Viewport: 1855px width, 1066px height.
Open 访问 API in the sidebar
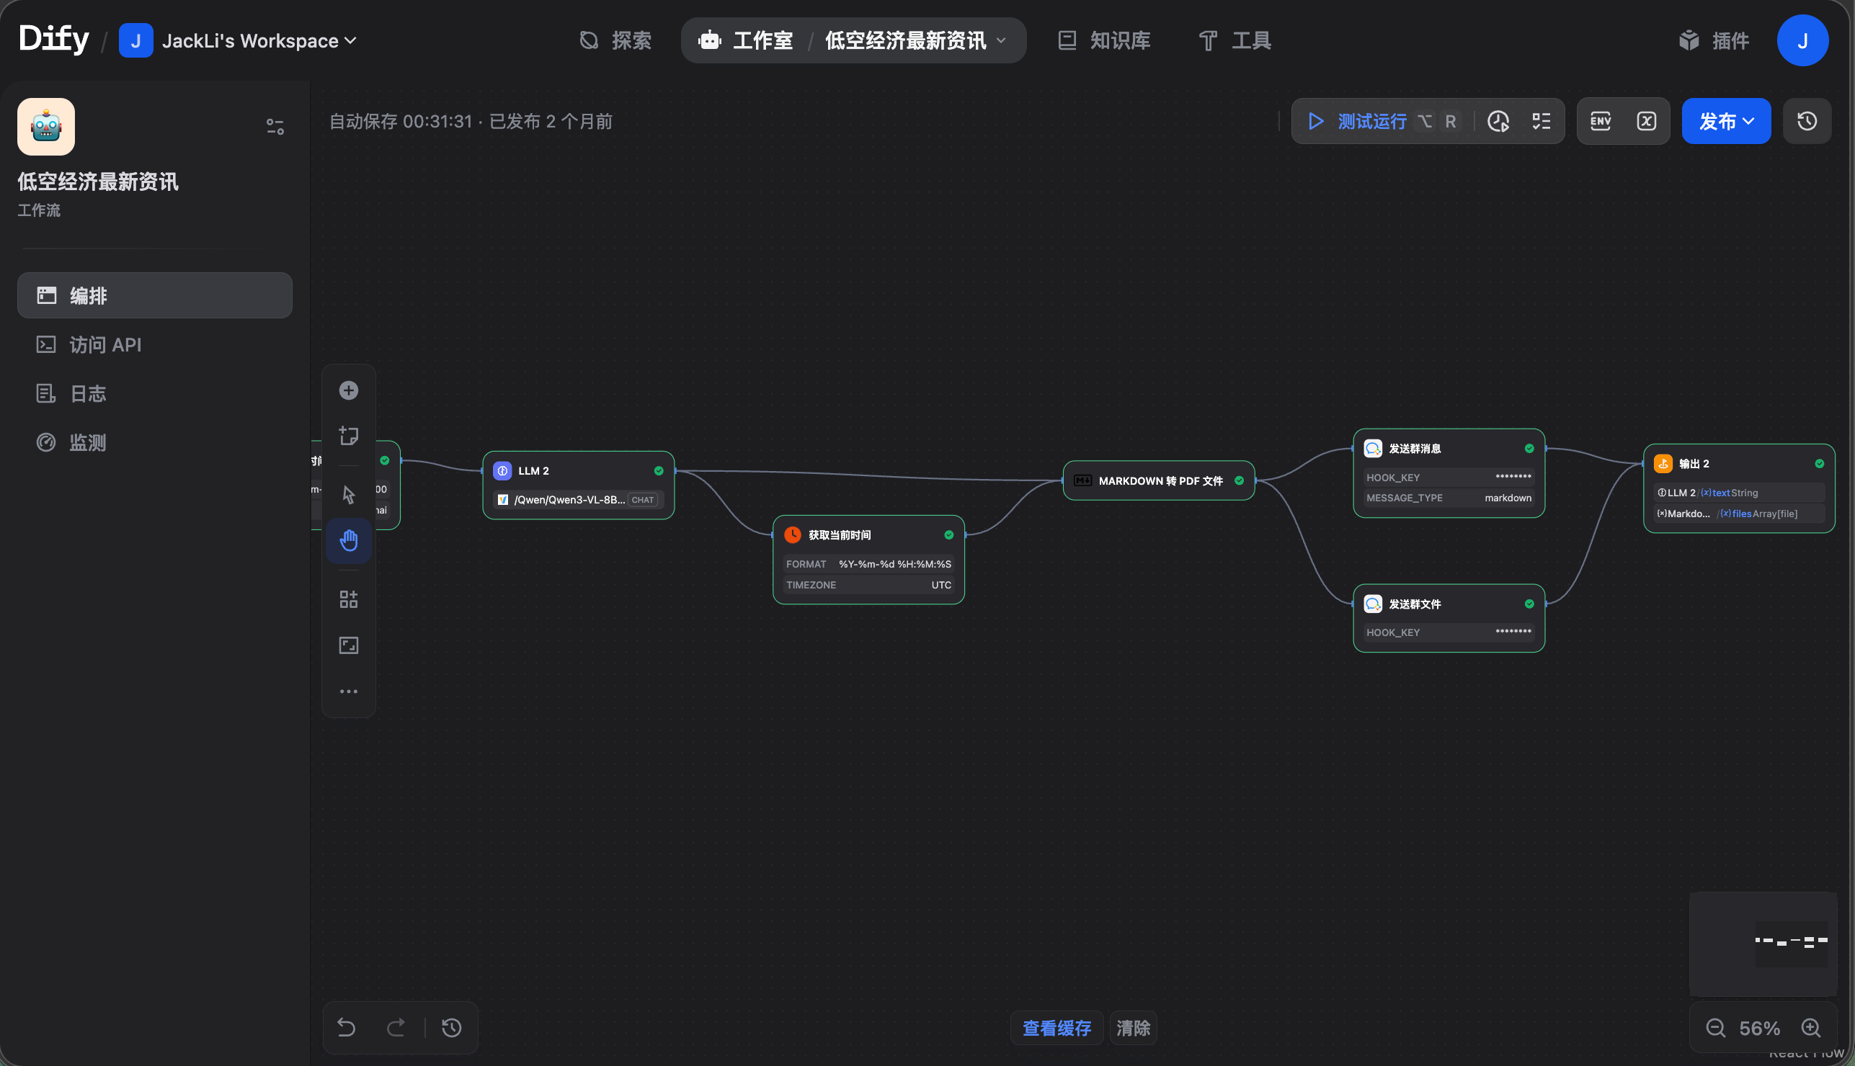click(x=104, y=345)
